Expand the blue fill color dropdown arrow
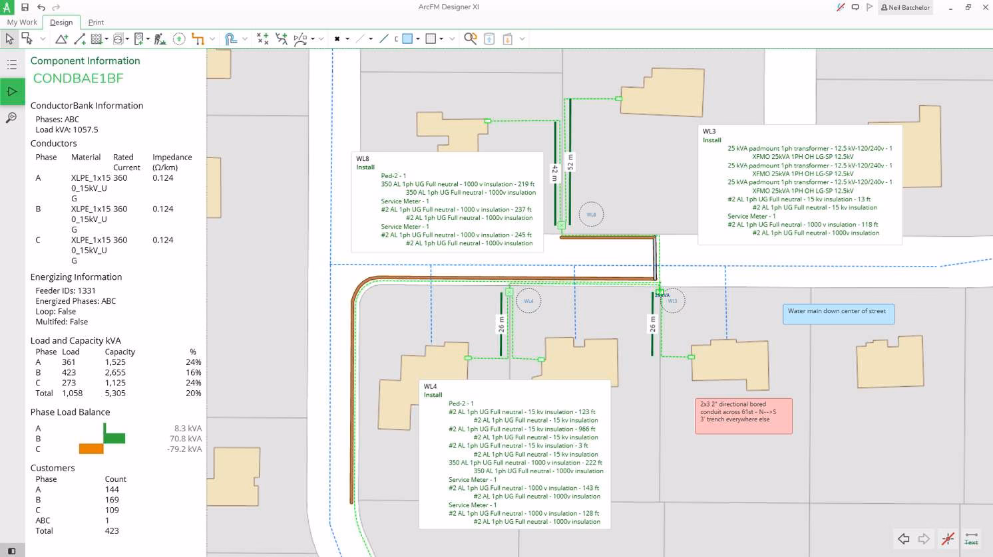Viewport: 993px width, 557px height. click(x=418, y=39)
